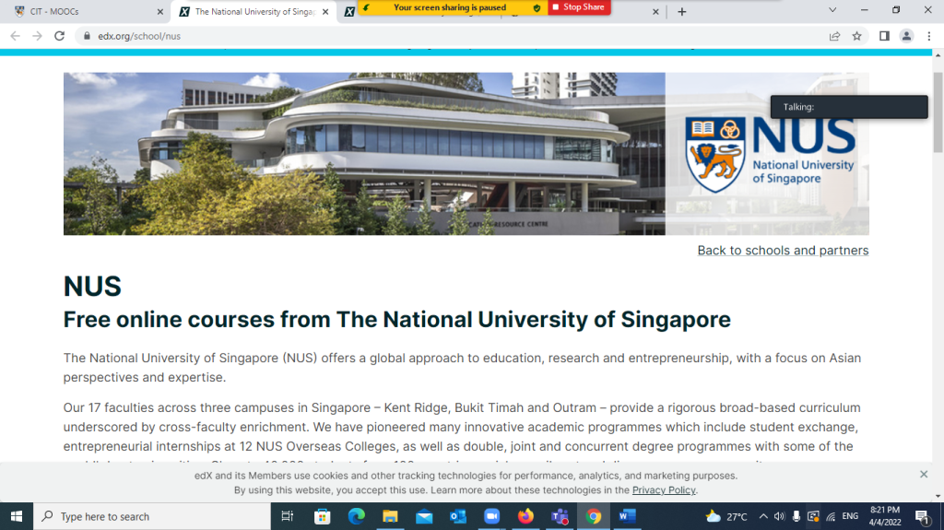Go back using the browser back arrow

click(15, 36)
